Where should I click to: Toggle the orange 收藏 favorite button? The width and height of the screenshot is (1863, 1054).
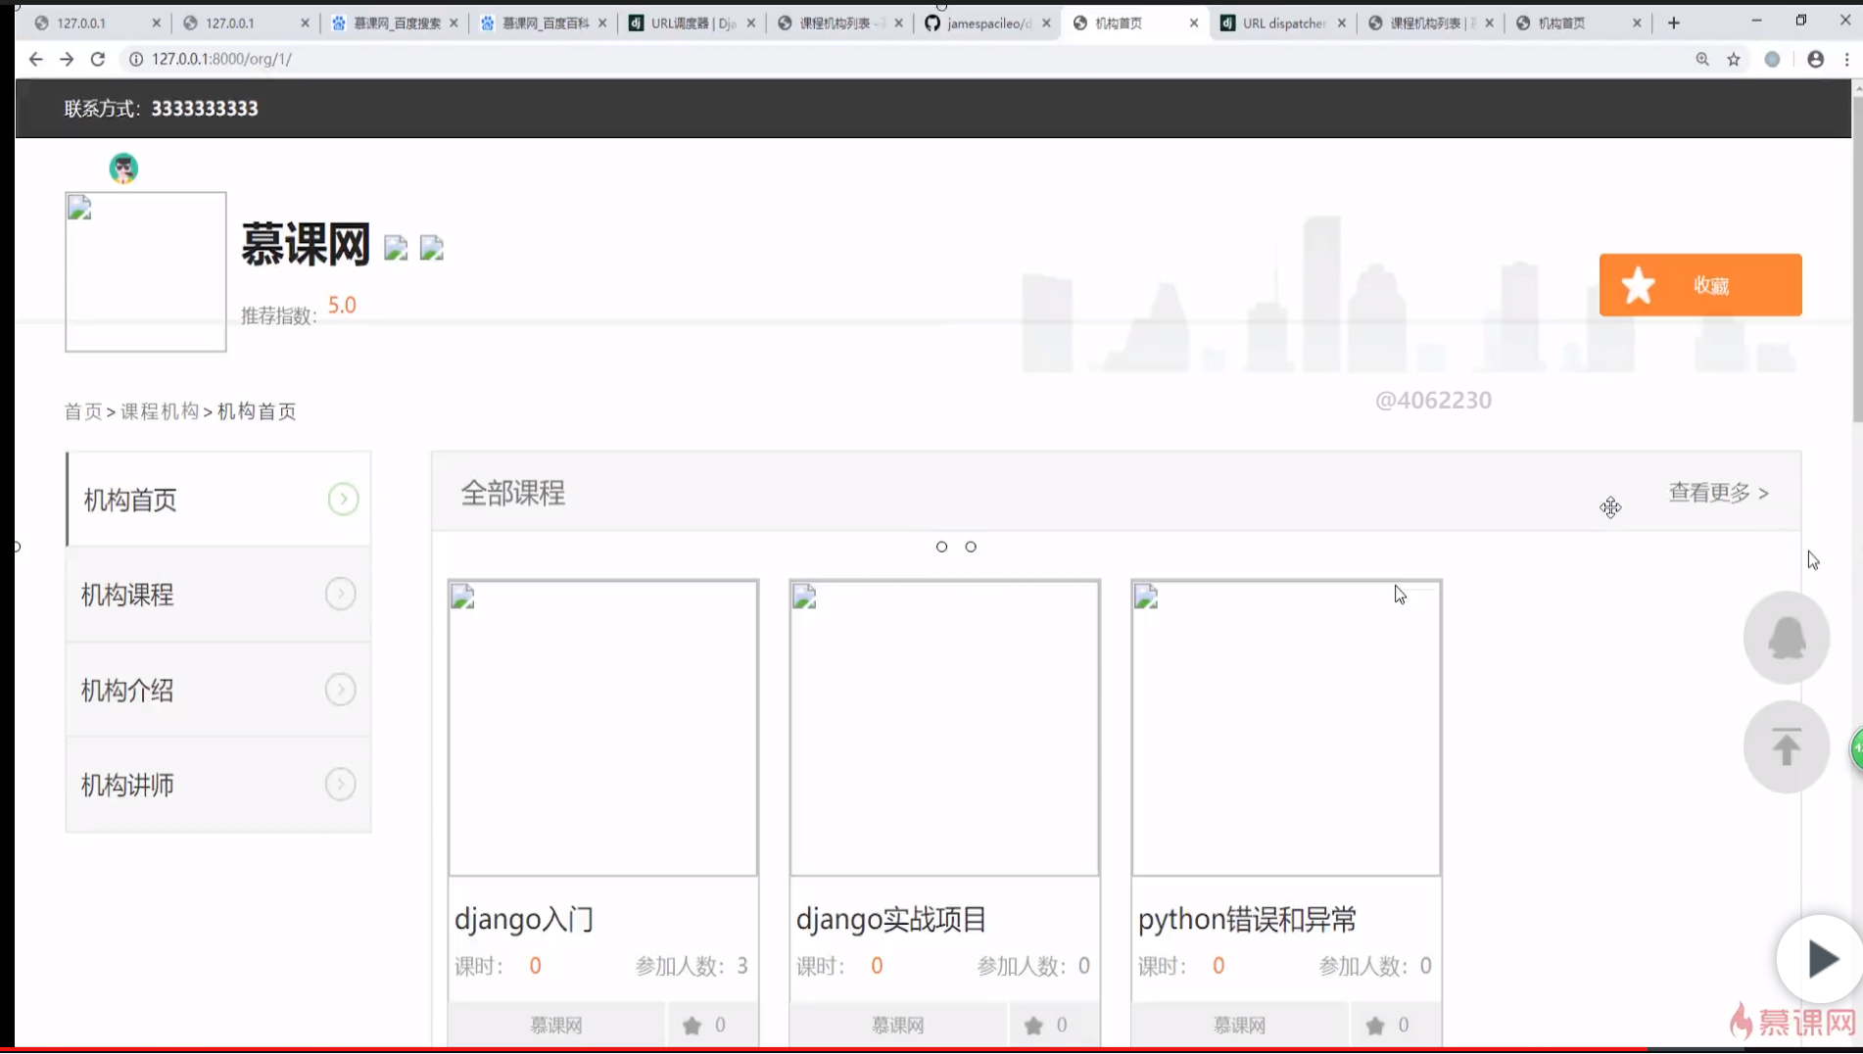tap(1699, 285)
